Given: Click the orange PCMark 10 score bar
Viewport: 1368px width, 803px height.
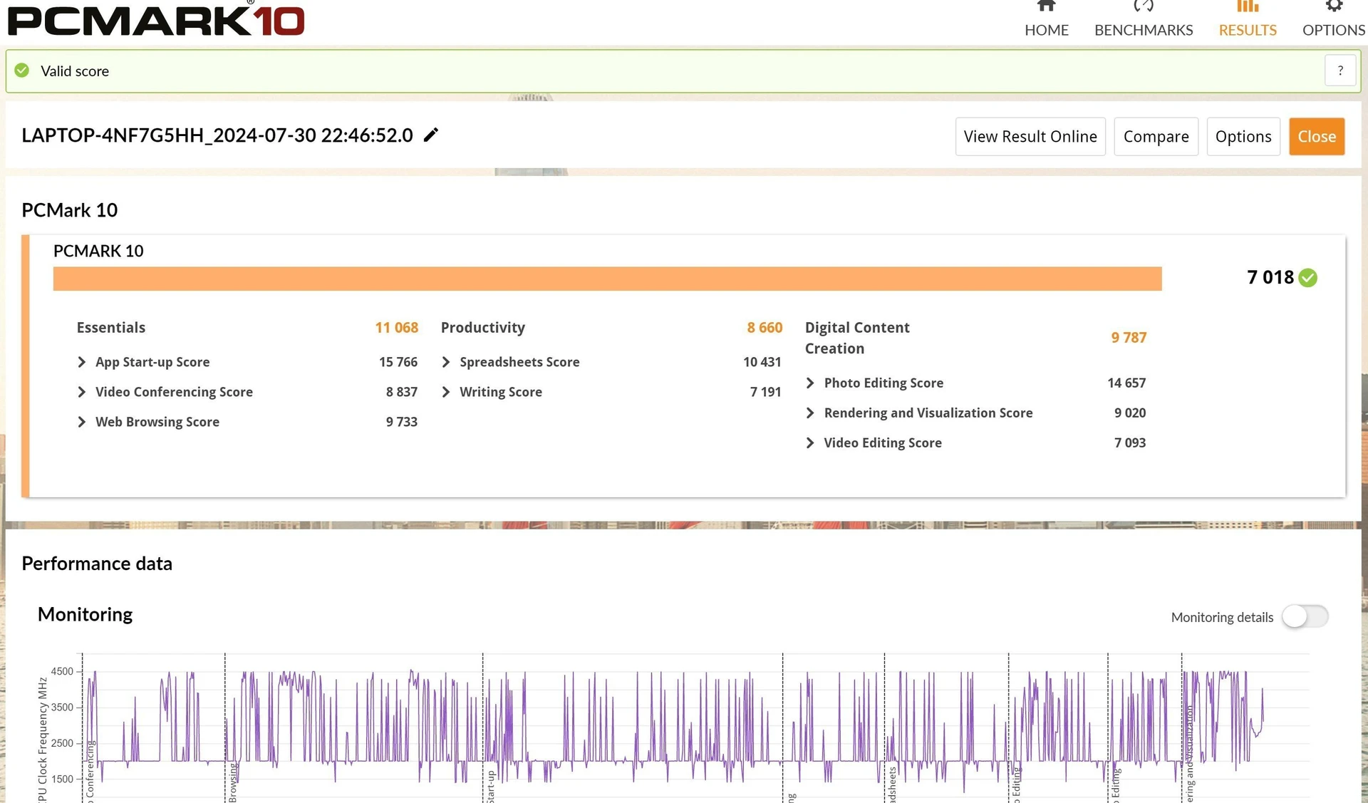Looking at the screenshot, I should [607, 279].
